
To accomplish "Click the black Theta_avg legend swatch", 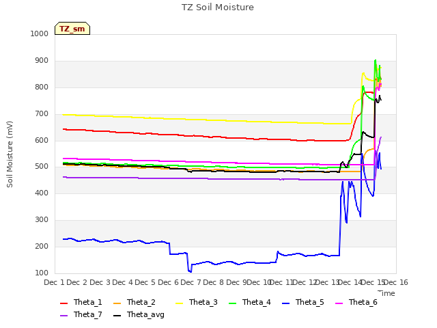I will click(117, 316).
